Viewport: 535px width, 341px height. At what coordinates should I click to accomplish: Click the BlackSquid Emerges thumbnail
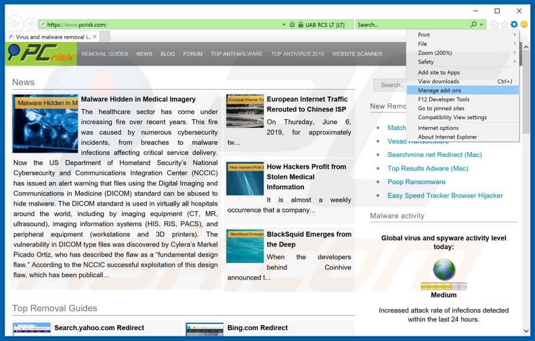(x=245, y=246)
